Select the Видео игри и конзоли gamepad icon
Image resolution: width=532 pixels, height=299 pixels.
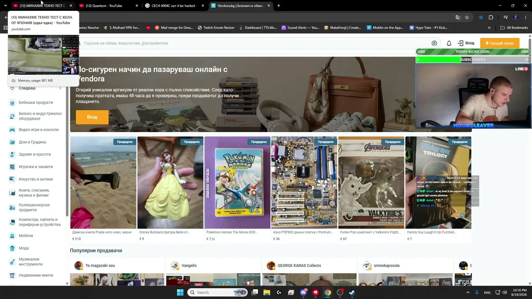[x=12, y=130]
